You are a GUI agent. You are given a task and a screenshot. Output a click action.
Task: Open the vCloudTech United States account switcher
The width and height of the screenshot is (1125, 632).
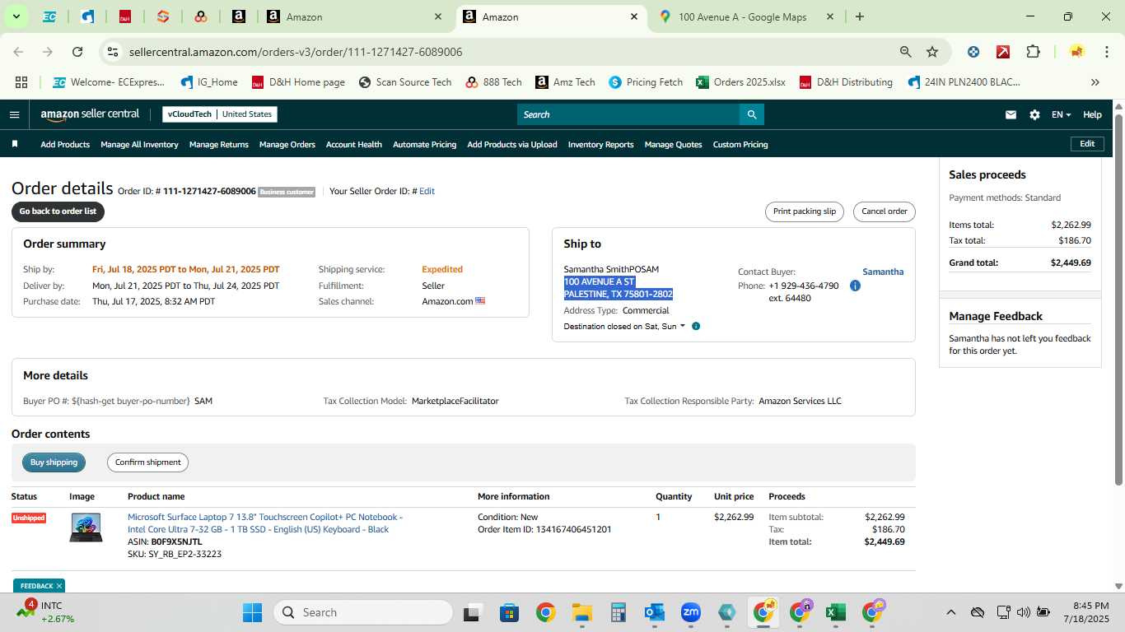point(220,114)
